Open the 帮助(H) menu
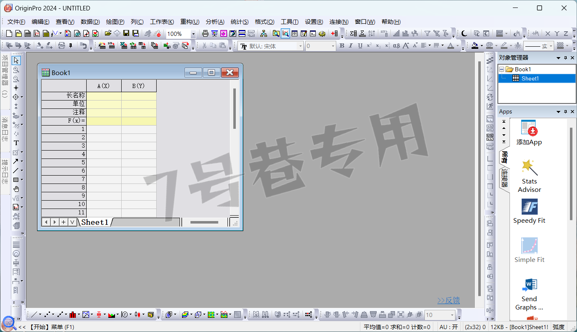 391,22
